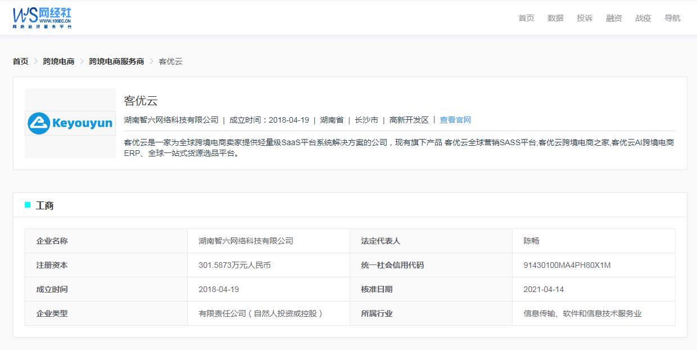Click the breadcrumb arrow before 客优云
The width and height of the screenshot is (697, 350).
point(151,61)
